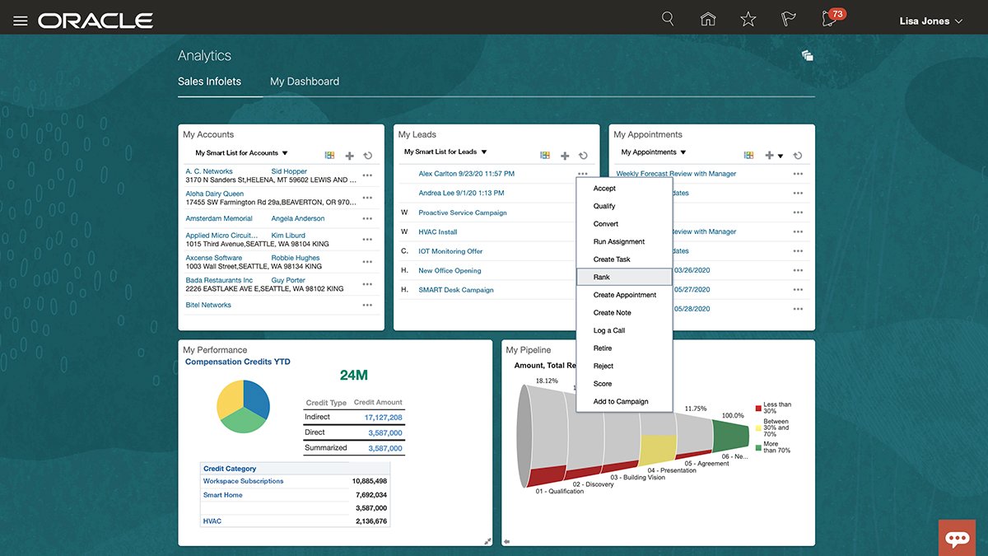The height and width of the screenshot is (556, 988).
Task: Open the chat bubble in bottom-right corner
Action: (957, 538)
